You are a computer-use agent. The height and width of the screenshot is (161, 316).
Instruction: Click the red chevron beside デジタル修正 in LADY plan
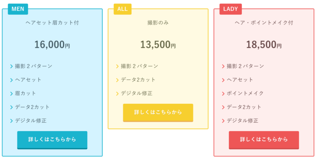tap(223, 121)
